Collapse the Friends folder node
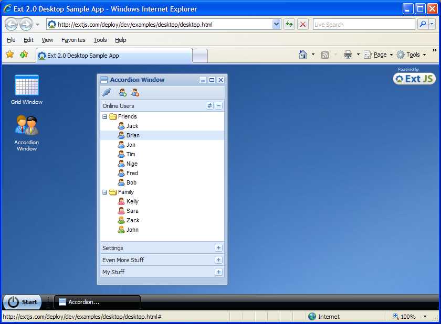 (x=104, y=116)
